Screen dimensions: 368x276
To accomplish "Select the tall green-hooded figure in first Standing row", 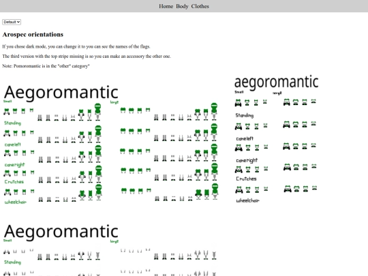I will tap(98, 112).
